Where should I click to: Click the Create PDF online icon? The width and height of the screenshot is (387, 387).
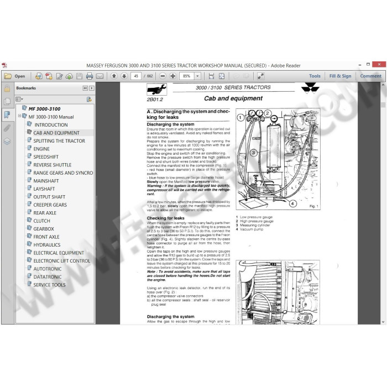[39, 76]
